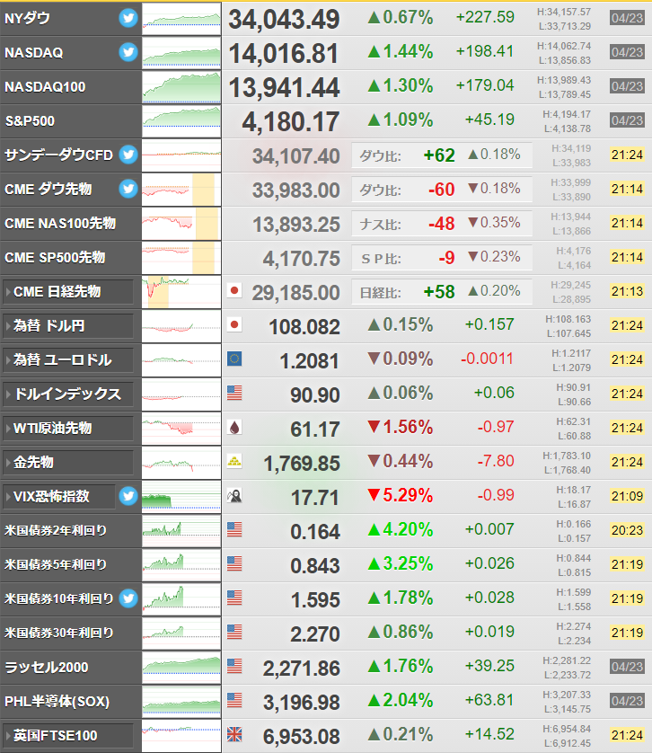Click the ghost icon on VIX恐怖指数 row

(x=234, y=496)
